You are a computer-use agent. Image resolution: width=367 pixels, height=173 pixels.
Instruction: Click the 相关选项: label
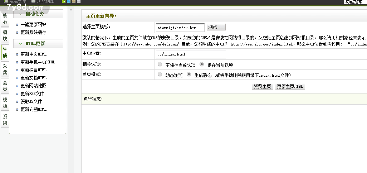point(92,64)
